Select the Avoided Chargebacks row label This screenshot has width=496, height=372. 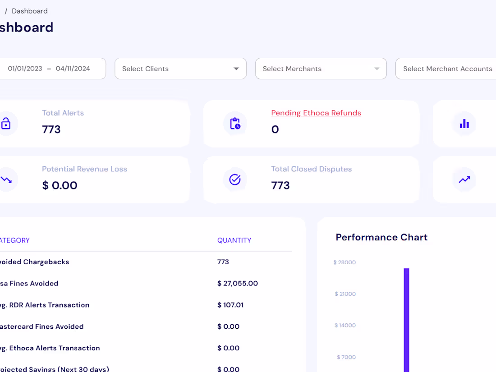(x=34, y=262)
